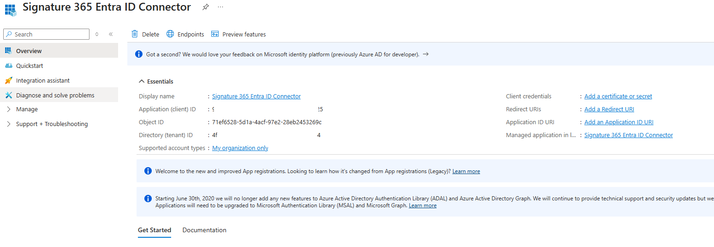Open Diagnose and solve problems
This screenshot has height=247, width=714.
point(59,95)
